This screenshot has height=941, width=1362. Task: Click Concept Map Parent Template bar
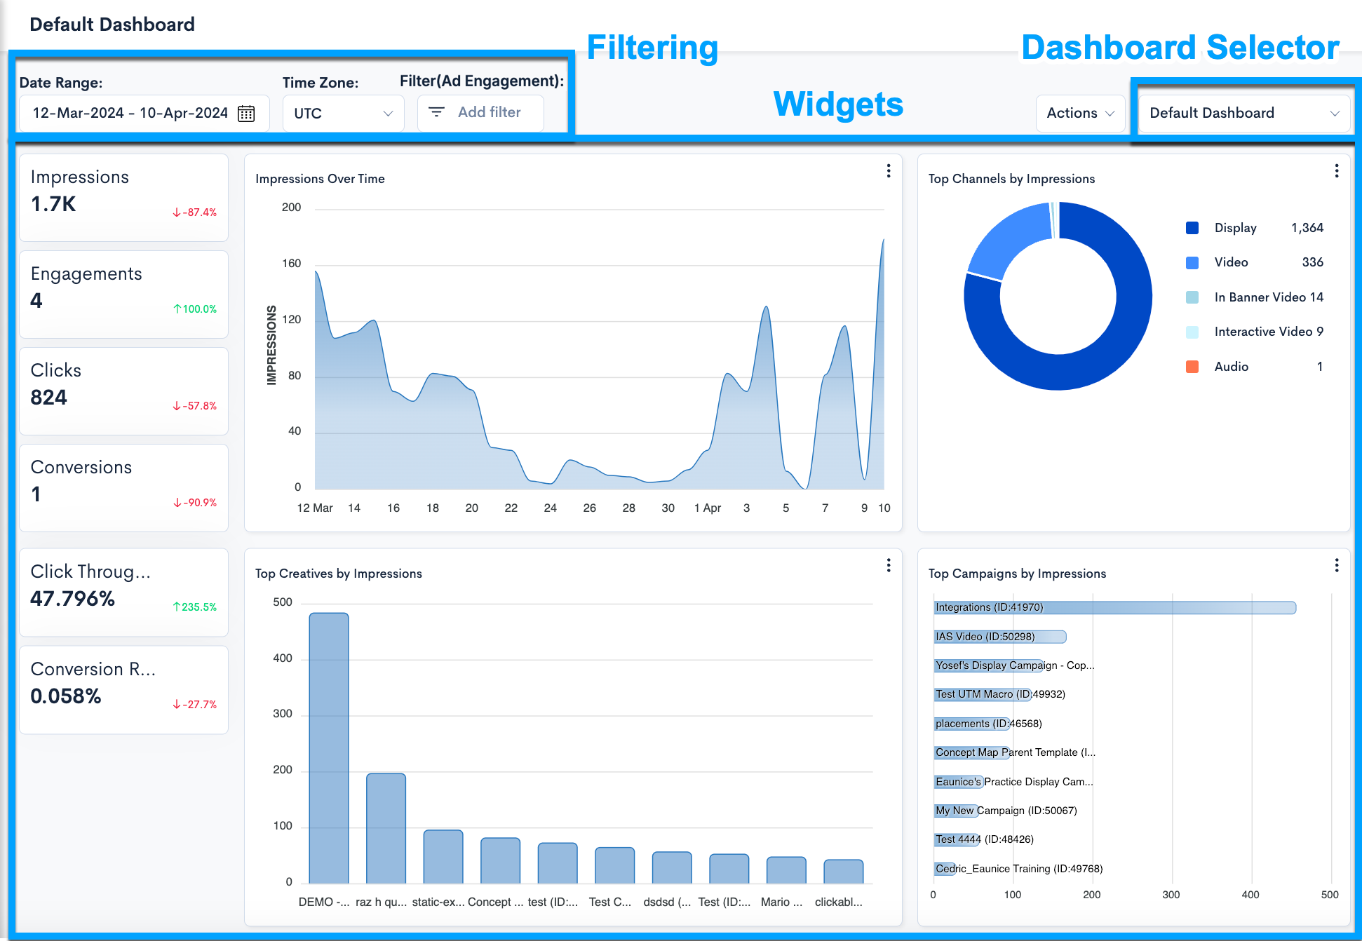coord(971,752)
